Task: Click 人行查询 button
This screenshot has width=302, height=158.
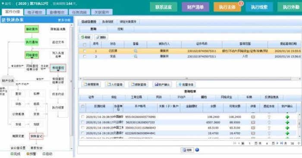Action: 115,84
